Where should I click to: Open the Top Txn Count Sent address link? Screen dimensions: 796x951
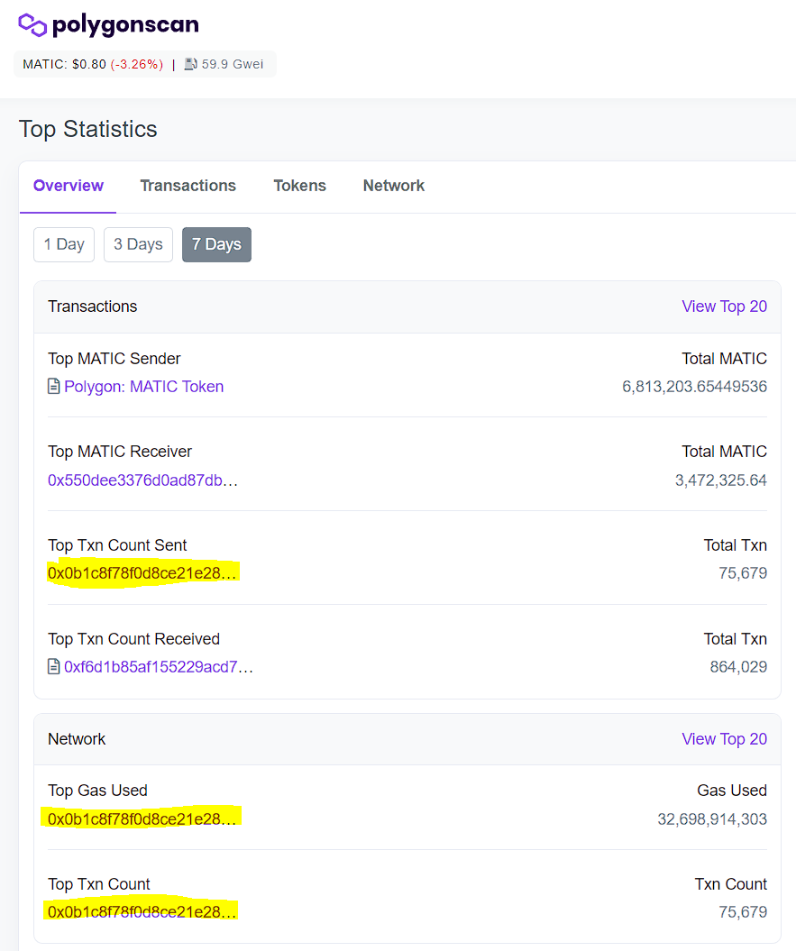click(142, 573)
